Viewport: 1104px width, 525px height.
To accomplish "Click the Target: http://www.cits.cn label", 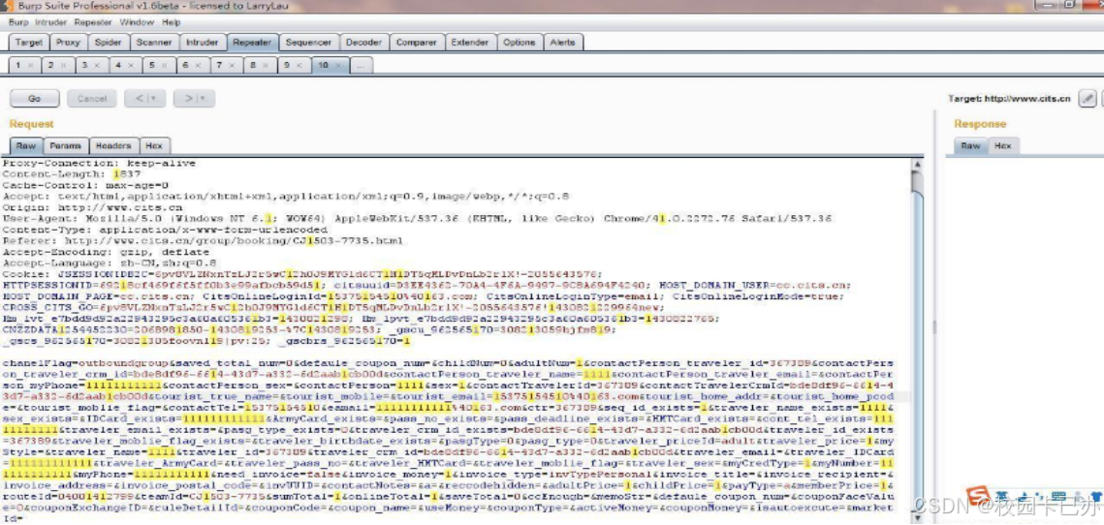I will (x=1009, y=99).
